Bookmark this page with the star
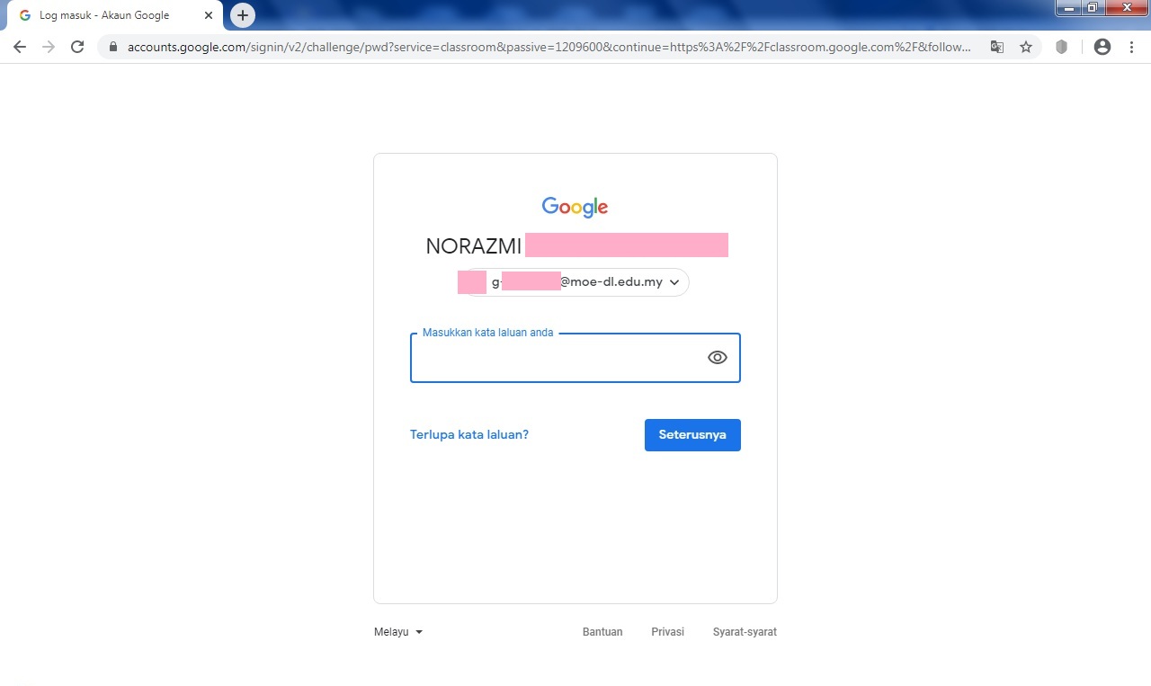Image resolution: width=1151 pixels, height=686 pixels. click(1026, 47)
